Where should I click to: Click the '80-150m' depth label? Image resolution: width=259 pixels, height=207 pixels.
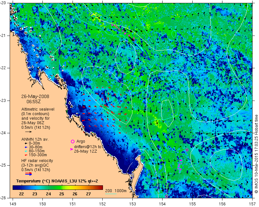[37, 151]
